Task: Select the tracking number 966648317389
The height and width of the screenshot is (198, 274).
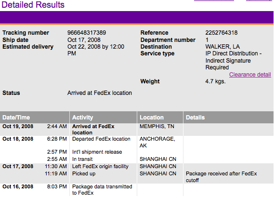Action: 87,33
